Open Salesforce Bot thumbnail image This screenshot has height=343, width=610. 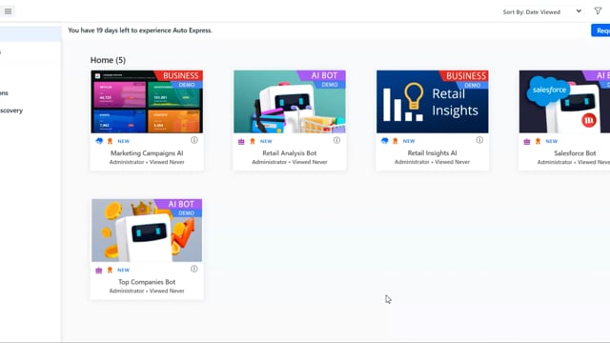point(564,102)
